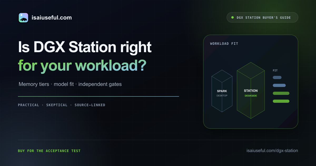316x166 pixels.
Task: Click the green dot in the guide badge
Action: [x=232, y=17]
